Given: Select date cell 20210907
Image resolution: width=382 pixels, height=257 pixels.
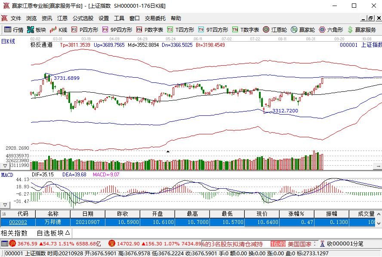Looking at the screenshot, I should tap(88, 222).
